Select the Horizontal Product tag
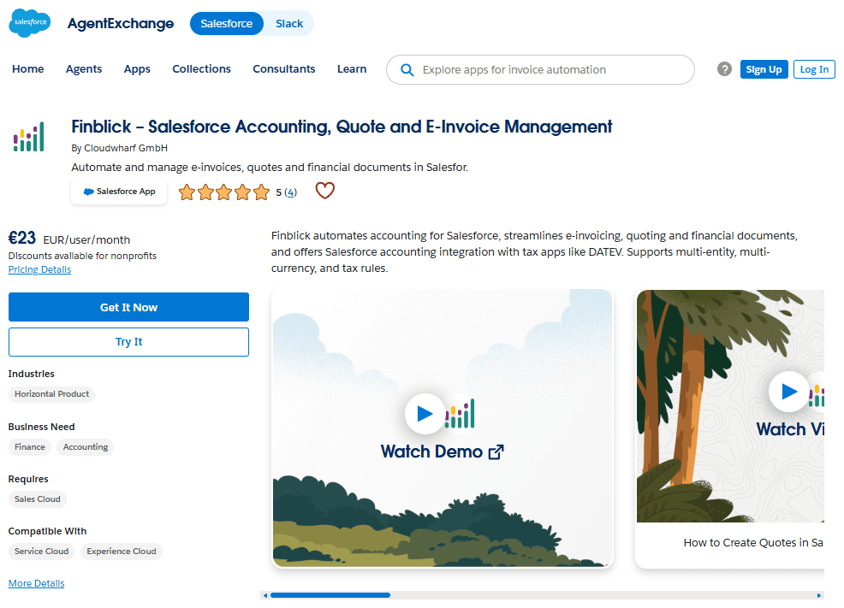 (51, 394)
